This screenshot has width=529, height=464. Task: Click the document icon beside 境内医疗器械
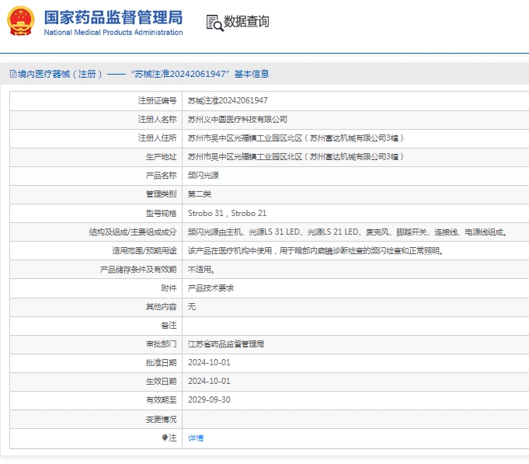click(x=13, y=74)
